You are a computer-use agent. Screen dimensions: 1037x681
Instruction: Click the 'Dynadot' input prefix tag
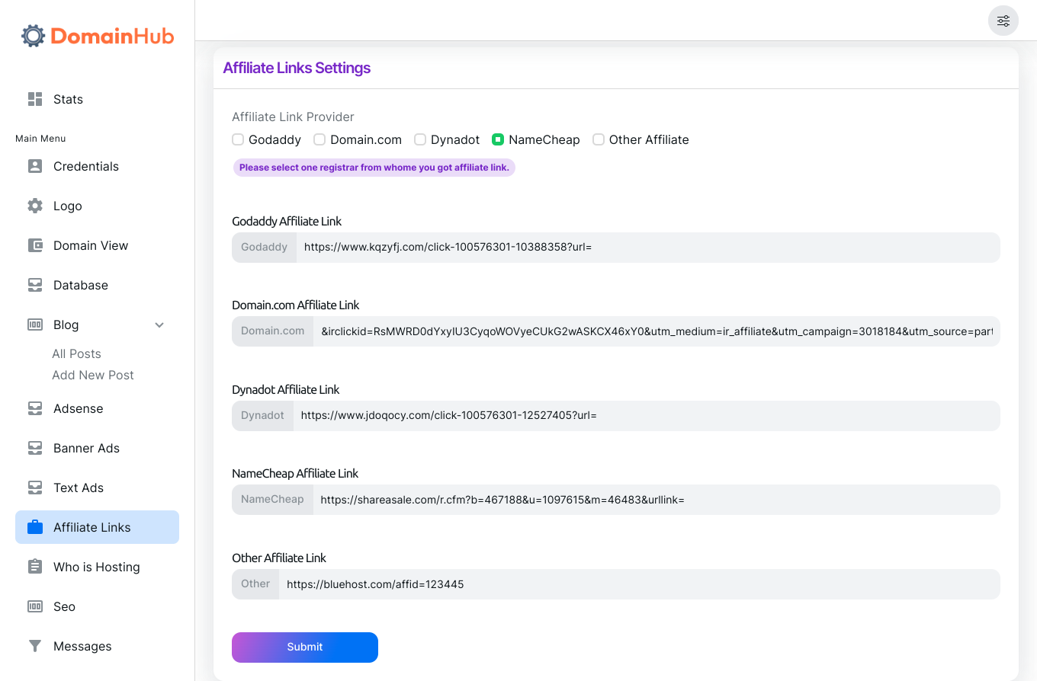[x=262, y=416]
